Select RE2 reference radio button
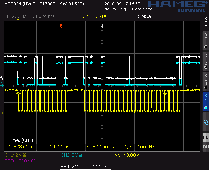The height and width of the screenshot is (170, 209). tap(206, 61)
